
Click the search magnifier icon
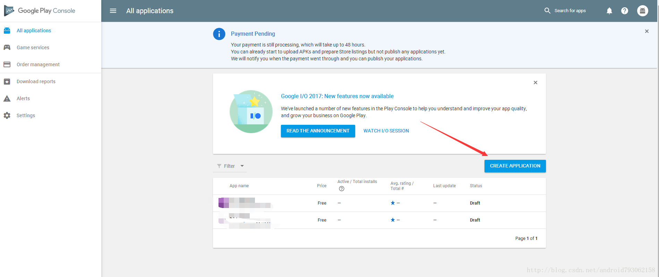(x=547, y=11)
